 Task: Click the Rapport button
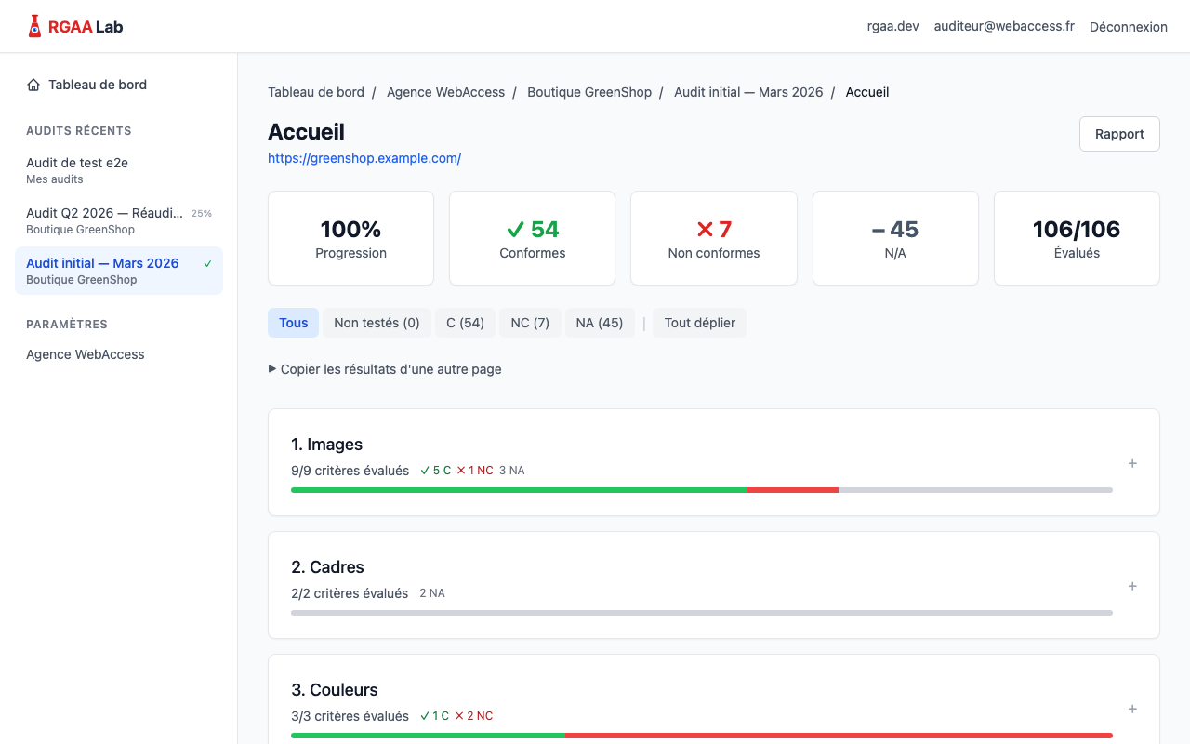pos(1118,133)
